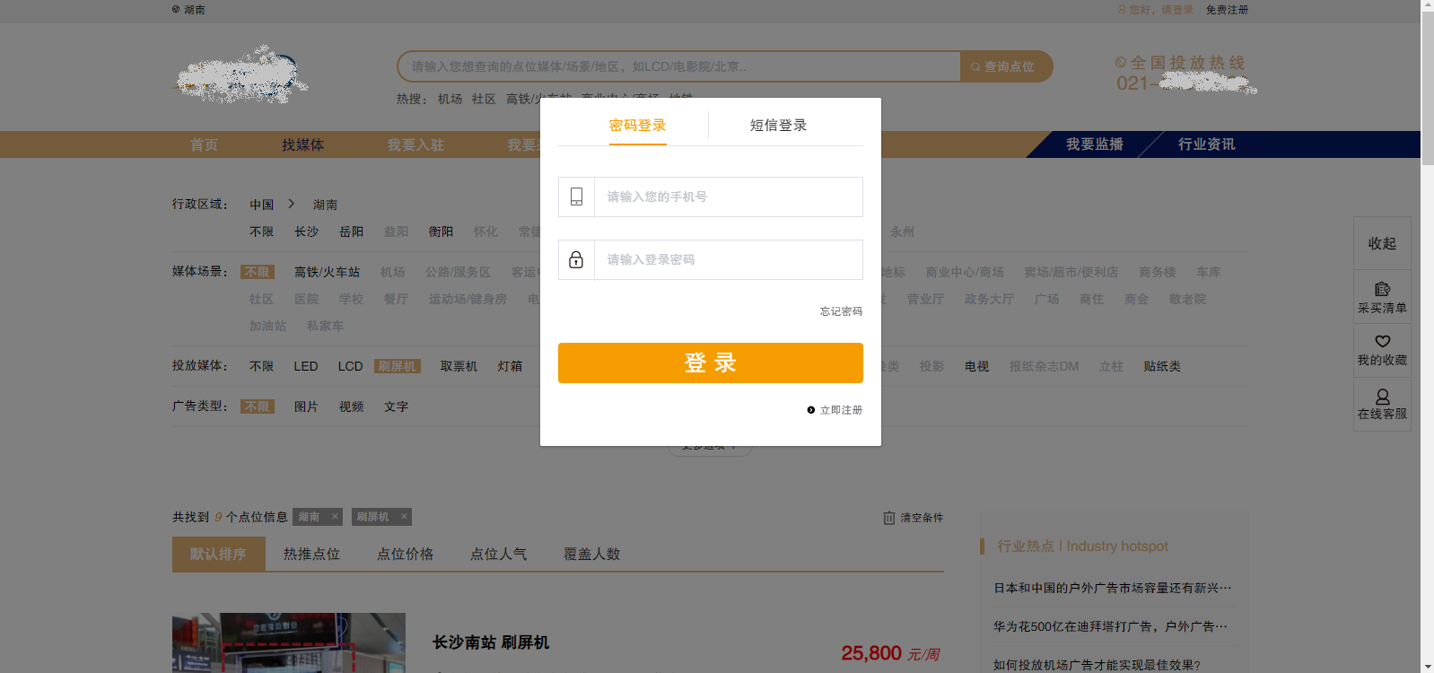Image resolution: width=1434 pixels, height=673 pixels.
Task: Select 不限 in region row
Action: (261, 232)
